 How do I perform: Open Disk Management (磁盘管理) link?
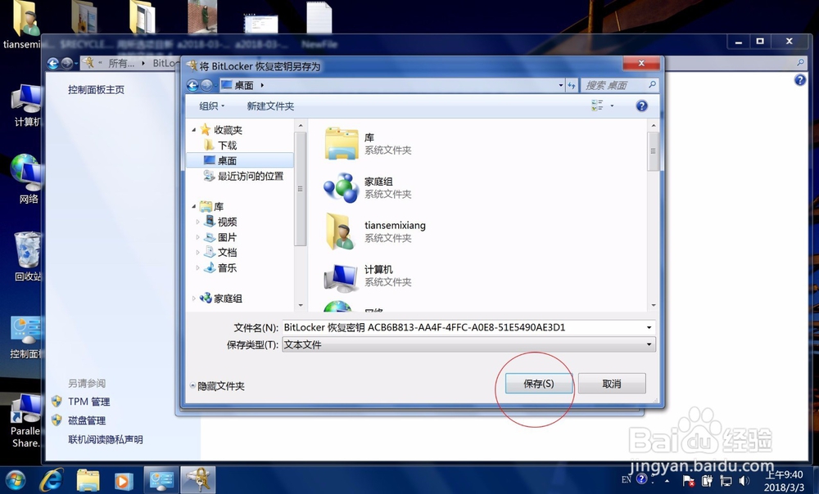87,420
